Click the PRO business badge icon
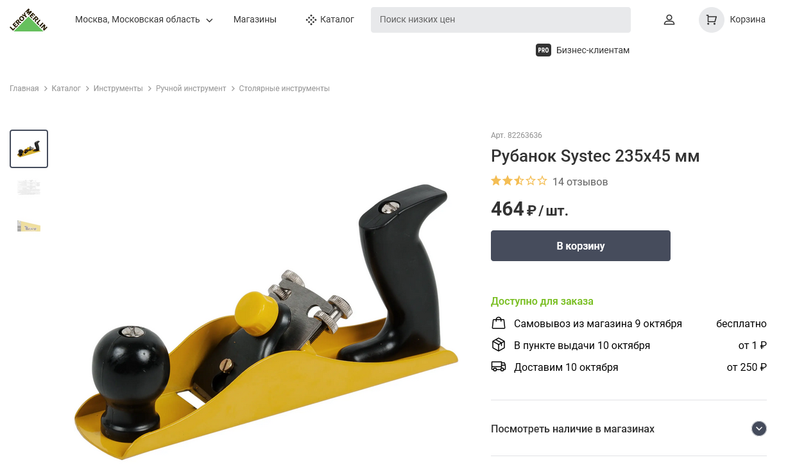 pos(544,50)
